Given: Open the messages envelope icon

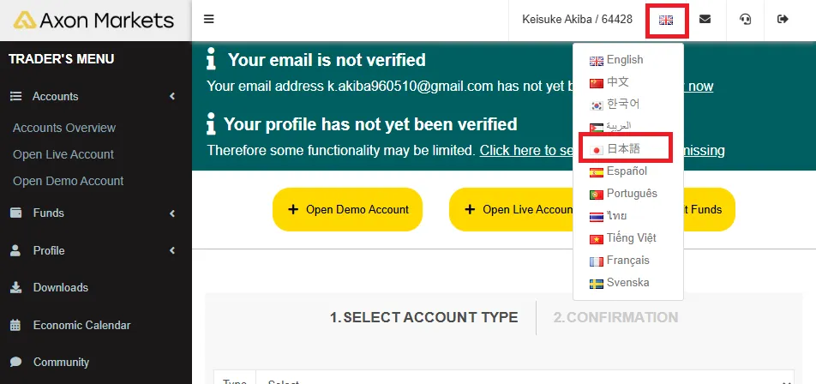Looking at the screenshot, I should 705,20.
